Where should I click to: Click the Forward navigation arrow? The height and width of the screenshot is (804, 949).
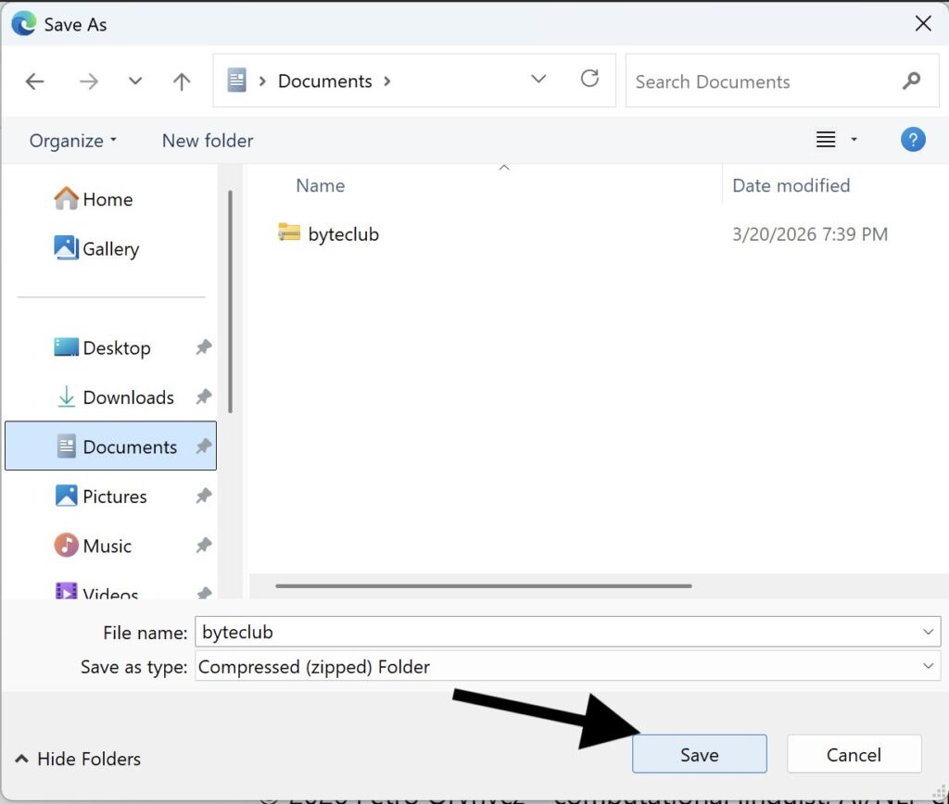[x=89, y=82]
